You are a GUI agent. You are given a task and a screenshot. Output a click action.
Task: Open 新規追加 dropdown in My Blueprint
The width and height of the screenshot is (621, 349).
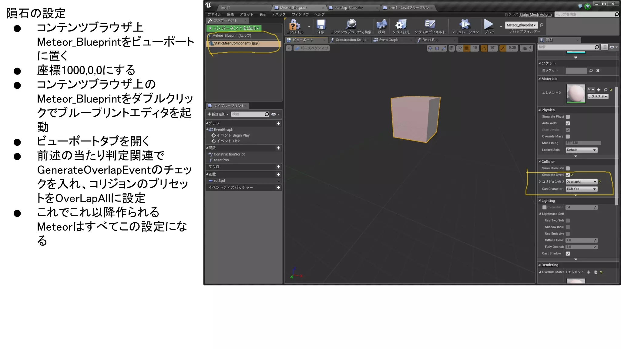pos(218,114)
